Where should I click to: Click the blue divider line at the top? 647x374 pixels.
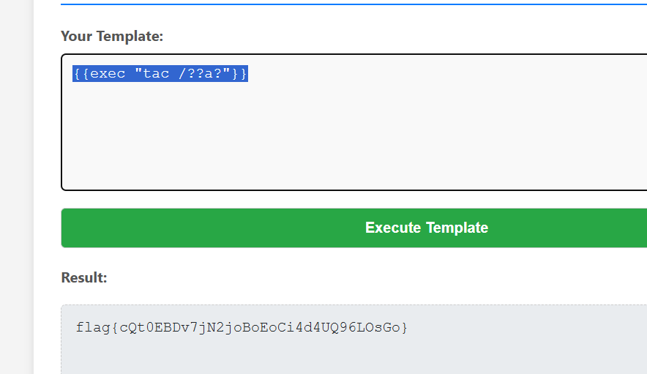tap(351, 4)
